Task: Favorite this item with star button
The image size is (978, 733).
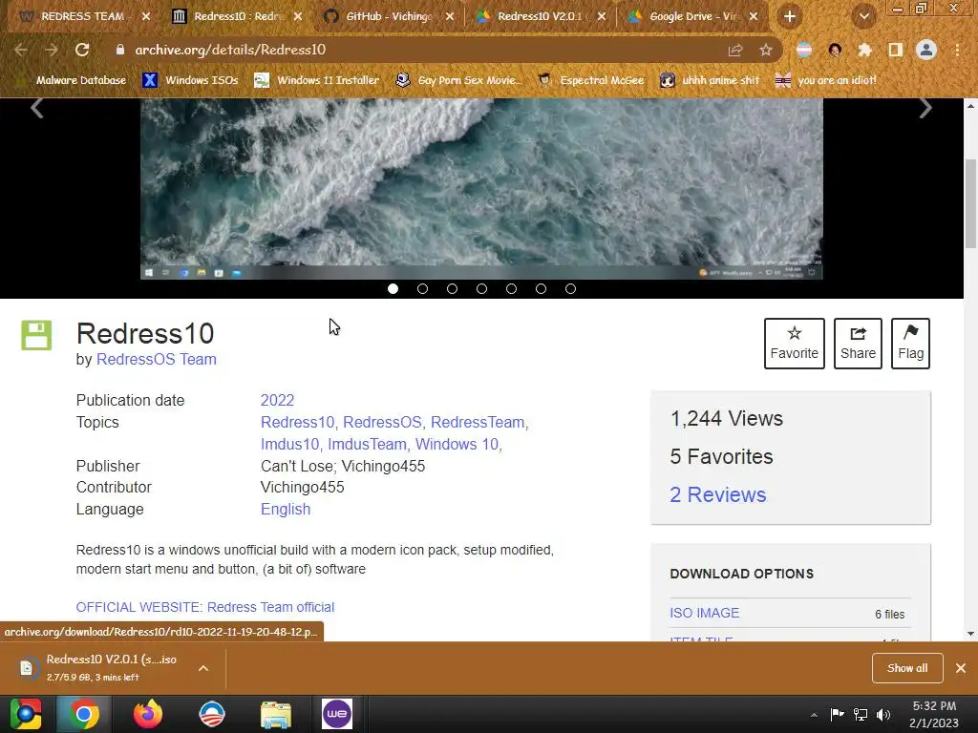Action: coord(794,344)
